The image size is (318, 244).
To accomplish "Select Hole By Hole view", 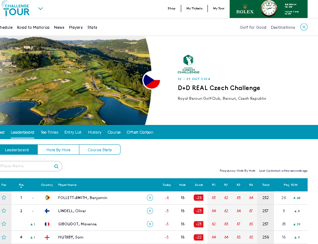I will click(59, 150).
